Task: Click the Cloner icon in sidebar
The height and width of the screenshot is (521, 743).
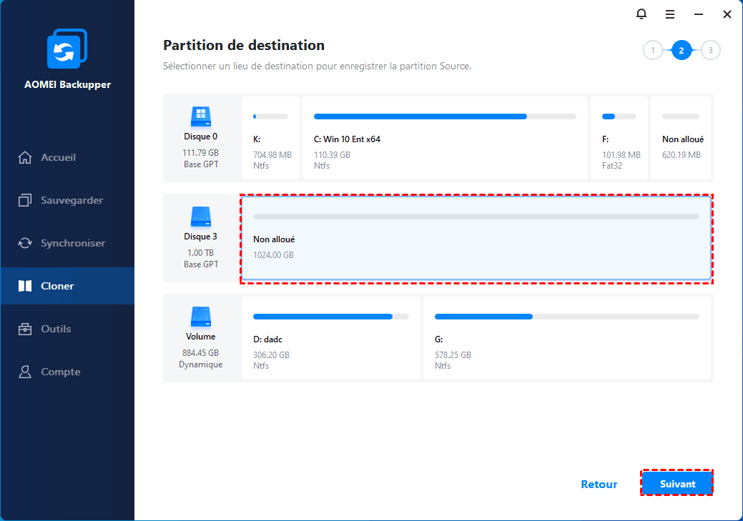Action: (x=25, y=286)
